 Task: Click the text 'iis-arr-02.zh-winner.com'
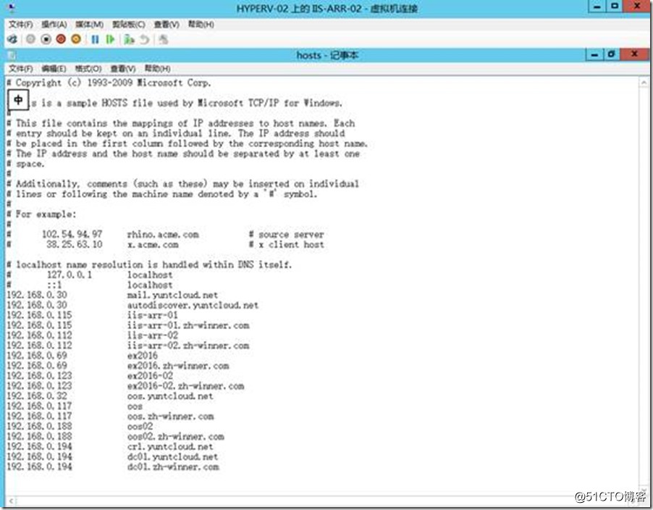(188, 346)
